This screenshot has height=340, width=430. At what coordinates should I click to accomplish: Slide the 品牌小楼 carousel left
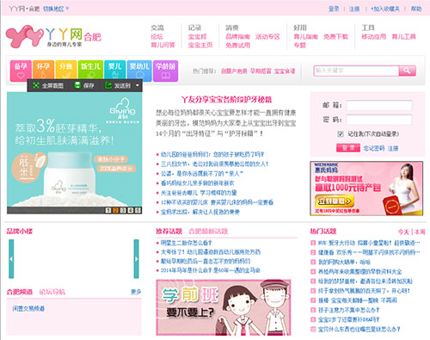coord(11,259)
